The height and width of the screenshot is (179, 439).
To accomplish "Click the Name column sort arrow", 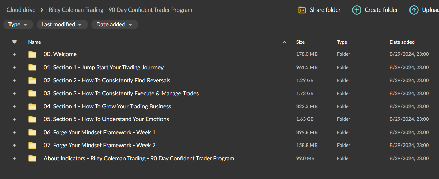I will click(x=284, y=42).
